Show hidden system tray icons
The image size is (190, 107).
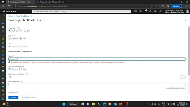point(148,104)
